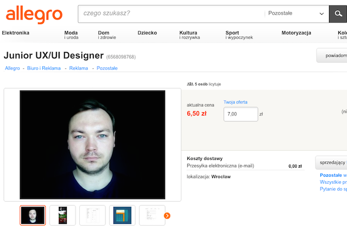Click the Twoja oferta bid field
Image resolution: width=347 pixels, height=231 pixels.
tap(241, 114)
